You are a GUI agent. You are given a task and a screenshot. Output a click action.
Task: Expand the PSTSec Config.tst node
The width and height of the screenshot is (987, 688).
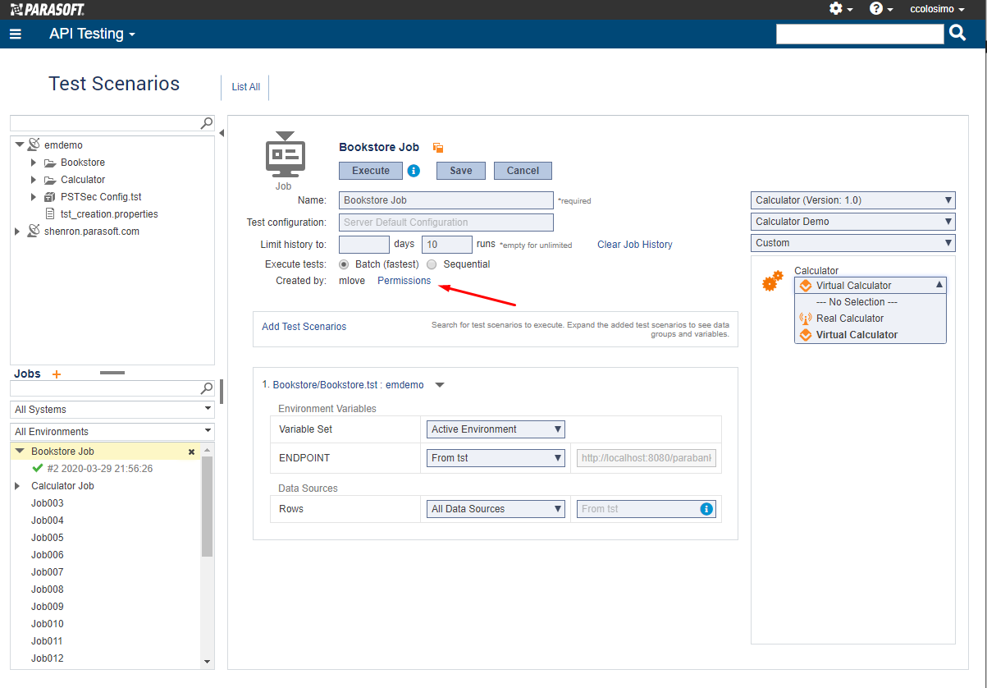[34, 197]
